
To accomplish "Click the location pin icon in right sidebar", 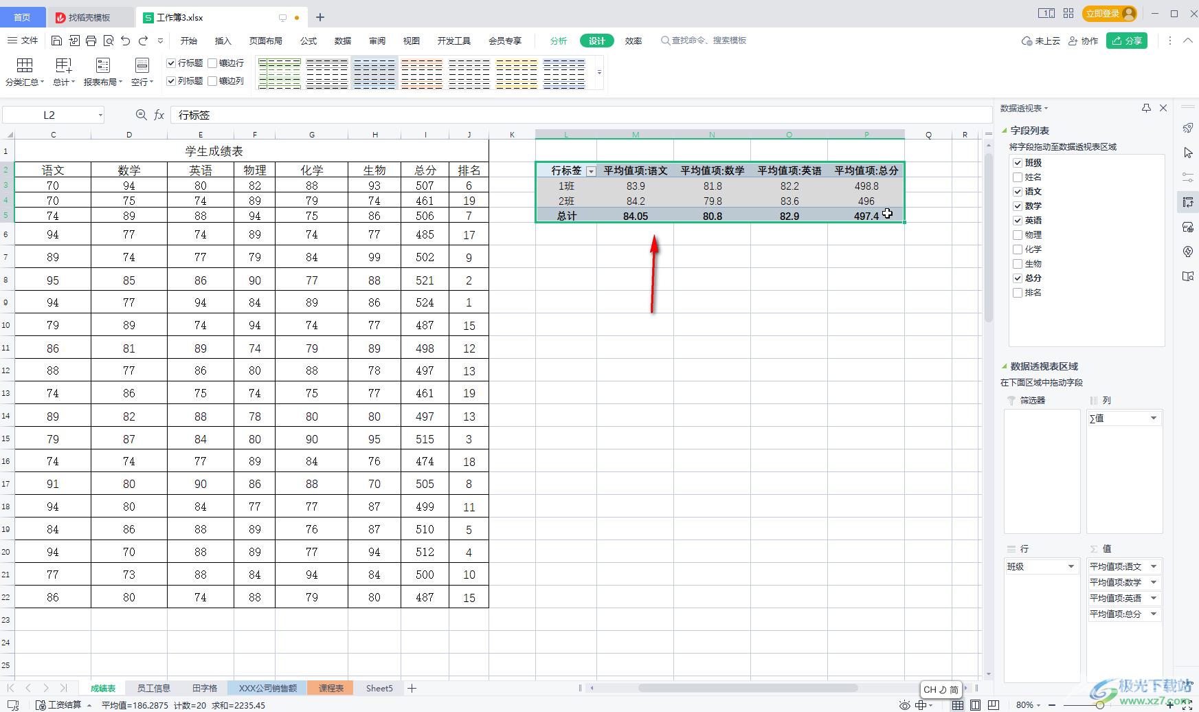I will click(1188, 252).
